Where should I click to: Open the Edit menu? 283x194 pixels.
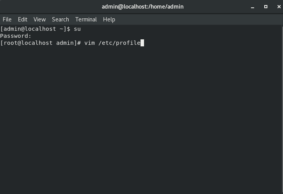click(x=23, y=19)
